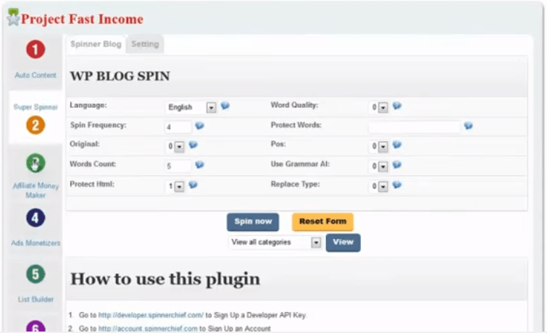The height and width of the screenshot is (333, 547).
Task: Open the Auto Content sidebar label
Action: point(36,75)
